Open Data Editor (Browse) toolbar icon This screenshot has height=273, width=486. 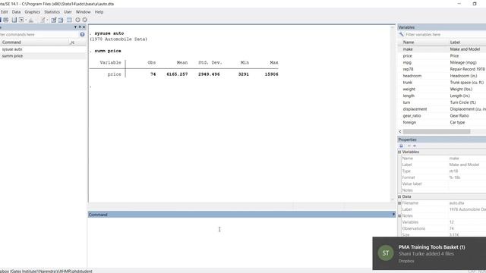tap(61, 20)
